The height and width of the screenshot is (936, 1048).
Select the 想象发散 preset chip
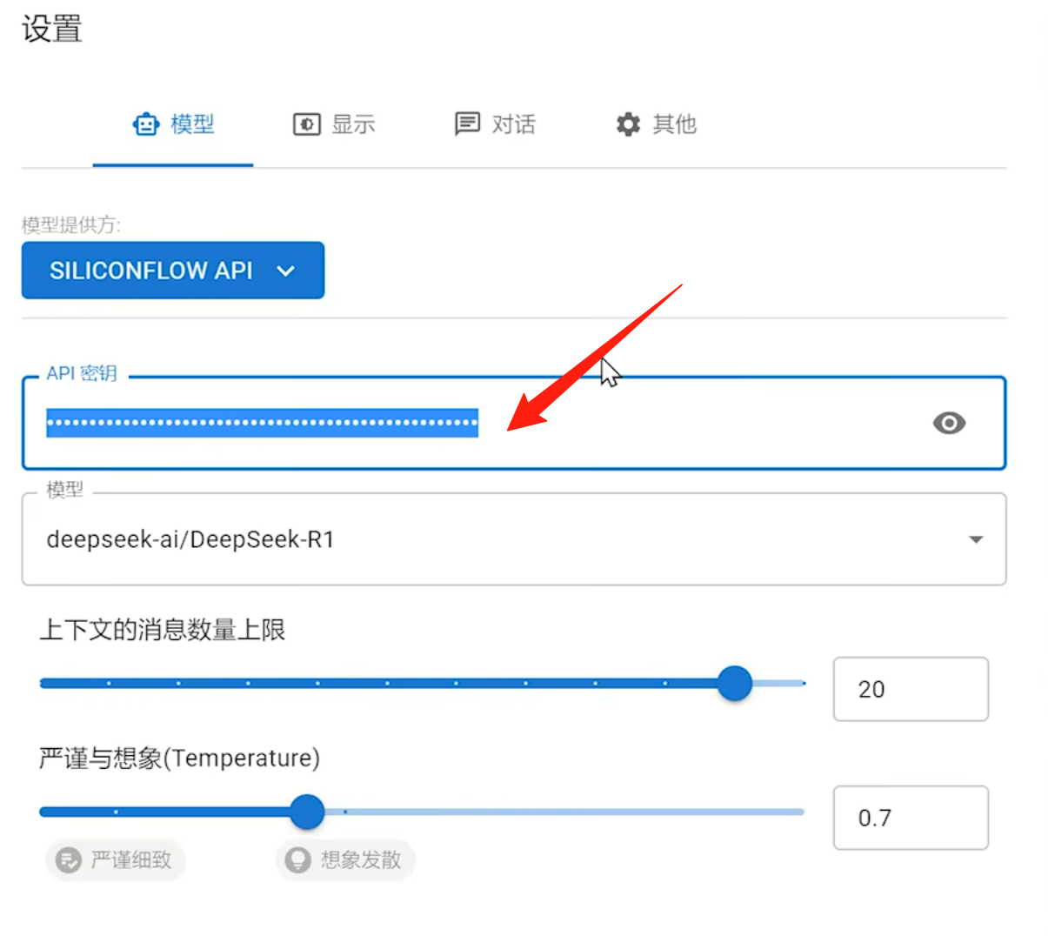345,860
